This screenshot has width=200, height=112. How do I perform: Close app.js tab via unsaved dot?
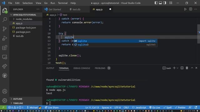coord(110,9)
